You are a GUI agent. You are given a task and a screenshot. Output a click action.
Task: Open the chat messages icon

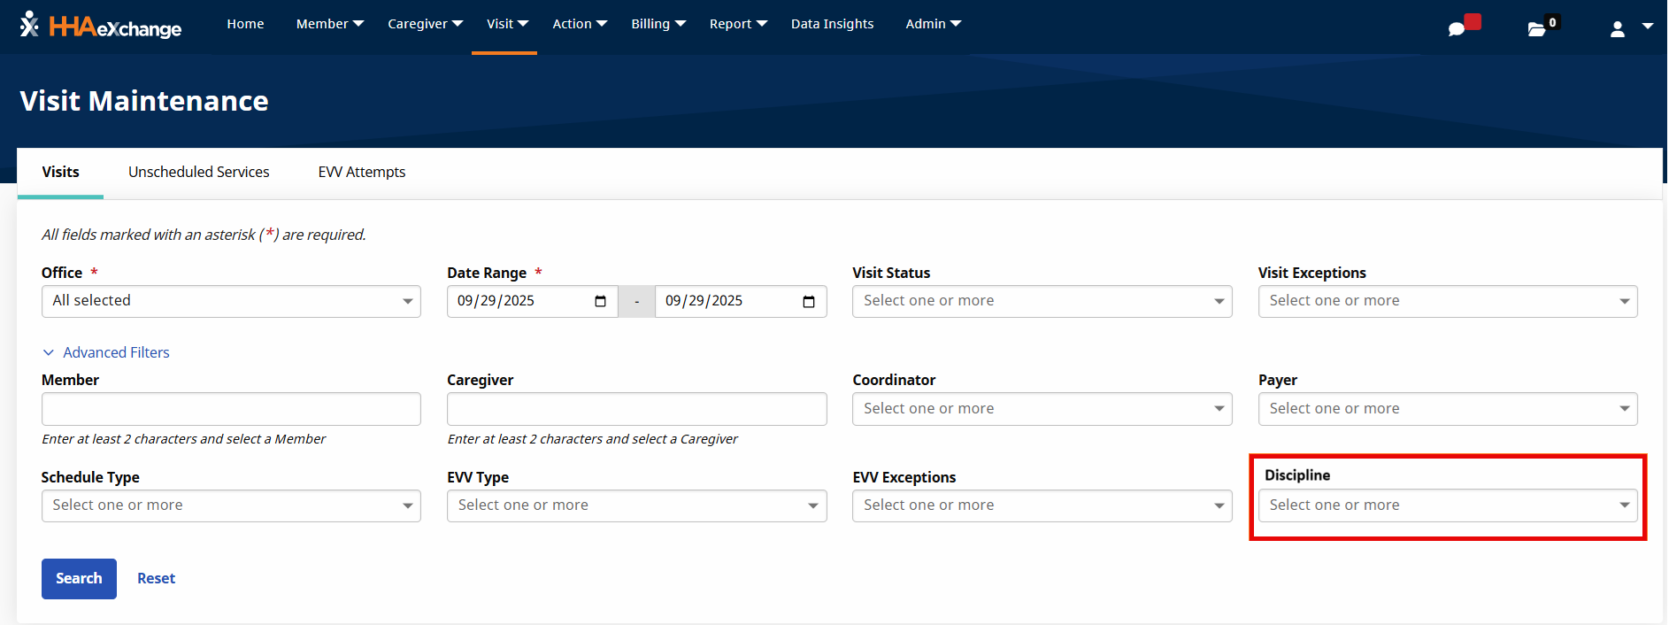[x=1457, y=28]
